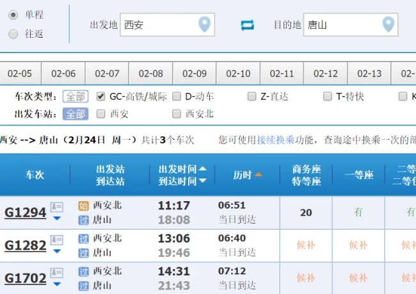Screen dimensions: 416x294
Task: Switch to the 02-10 date tab
Action: (x=238, y=73)
